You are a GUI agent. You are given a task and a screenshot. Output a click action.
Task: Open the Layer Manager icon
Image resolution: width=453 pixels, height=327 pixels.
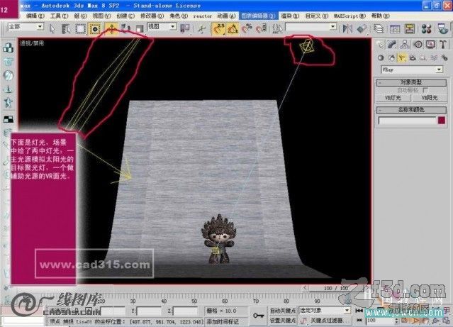pyautogui.click(x=379, y=28)
